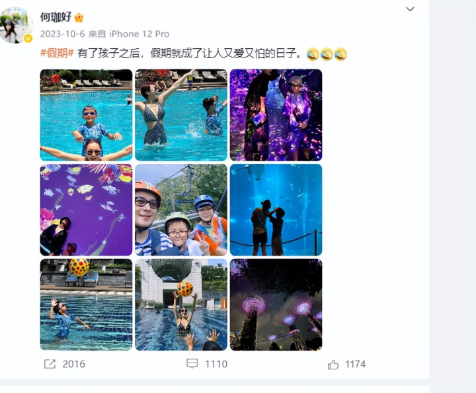Image resolution: width=476 pixels, height=393 pixels.
Task: Open woman catching ball pool photo
Action: point(181,304)
